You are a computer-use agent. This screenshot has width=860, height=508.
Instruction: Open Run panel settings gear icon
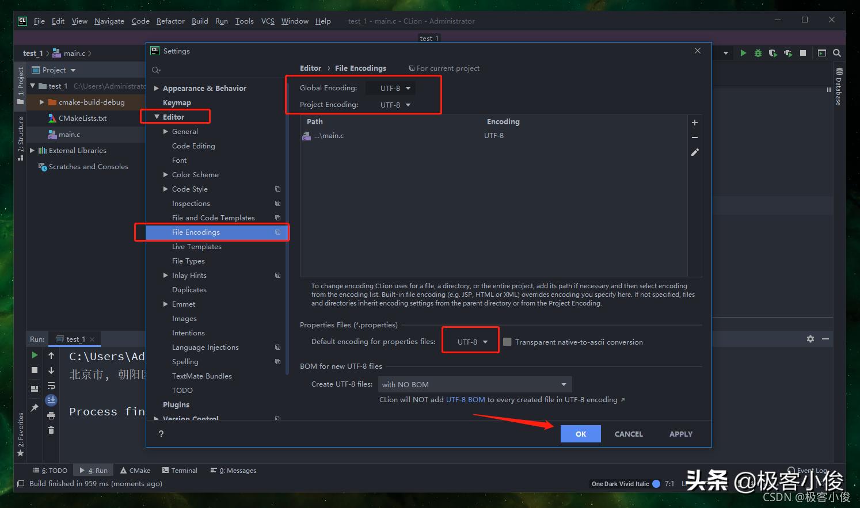(810, 339)
